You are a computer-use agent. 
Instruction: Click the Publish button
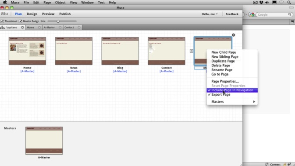pyautogui.click(x=65, y=14)
